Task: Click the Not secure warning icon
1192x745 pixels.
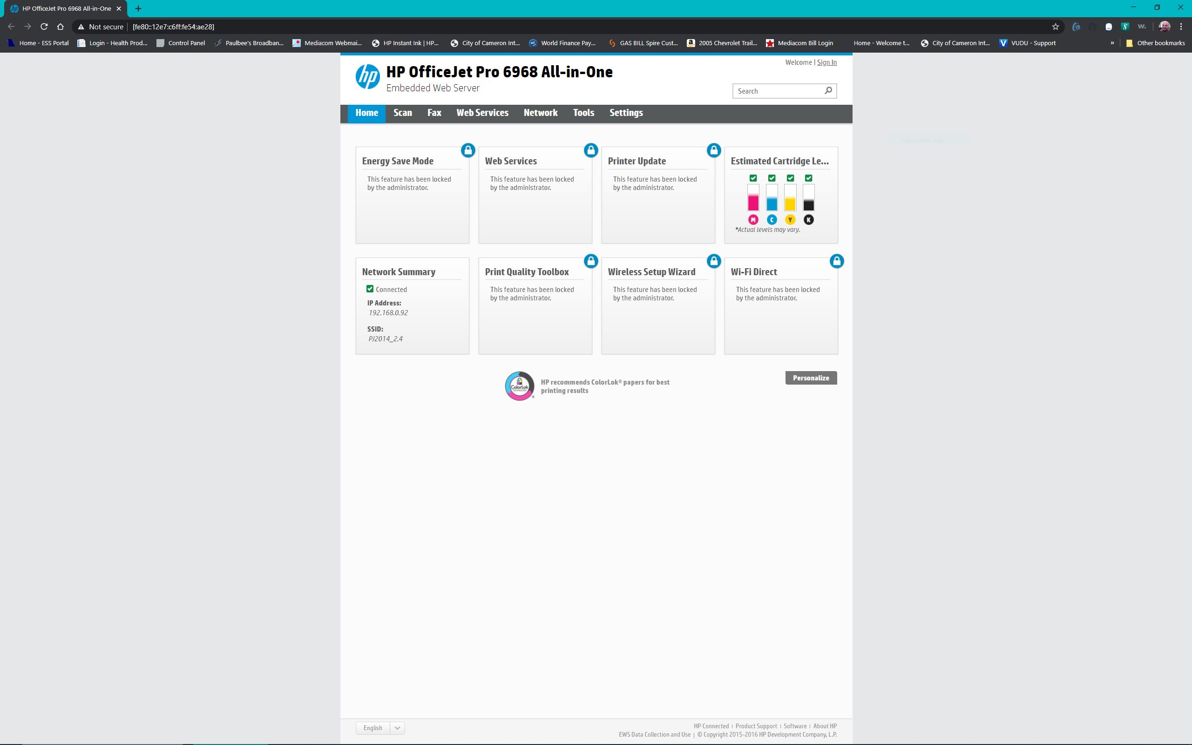Action: tap(81, 27)
